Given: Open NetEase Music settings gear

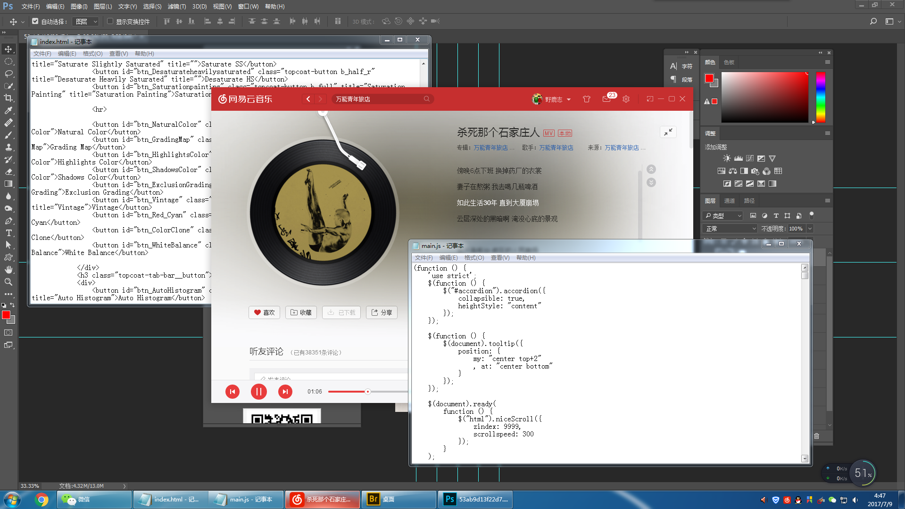Looking at the screenshot, I should (x=626, y=99).
